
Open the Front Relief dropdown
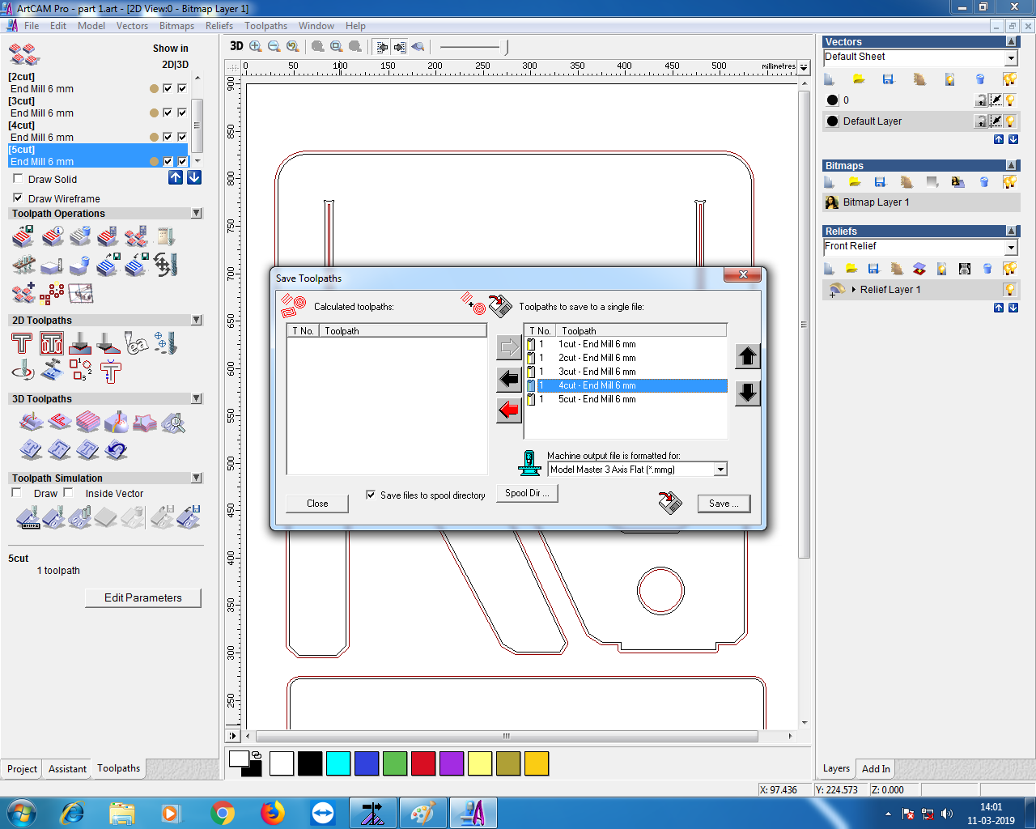click(1011, 248)
